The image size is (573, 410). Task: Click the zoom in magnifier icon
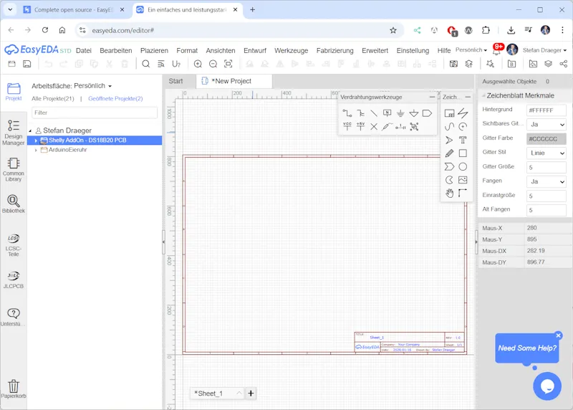click(x=198, y=64)
